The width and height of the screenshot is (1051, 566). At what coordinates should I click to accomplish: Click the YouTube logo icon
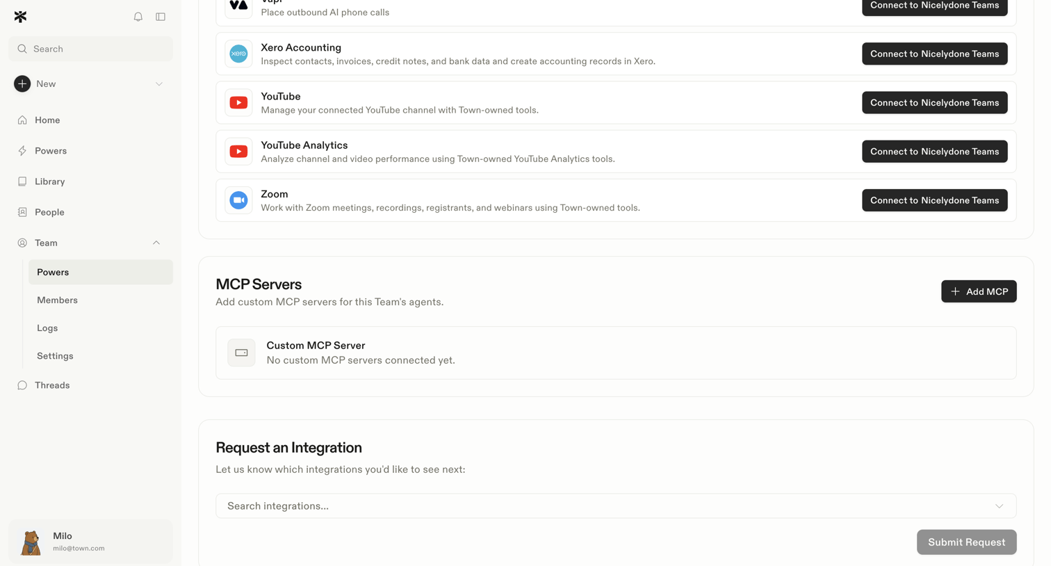[x=238, y=103]
